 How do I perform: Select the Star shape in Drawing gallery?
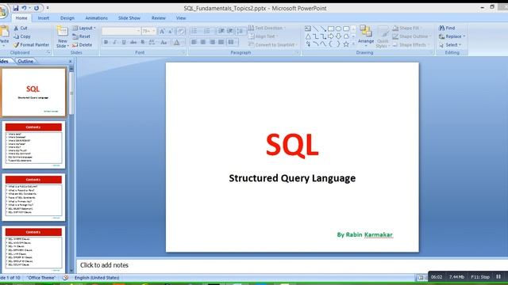[x=346, y=44]
